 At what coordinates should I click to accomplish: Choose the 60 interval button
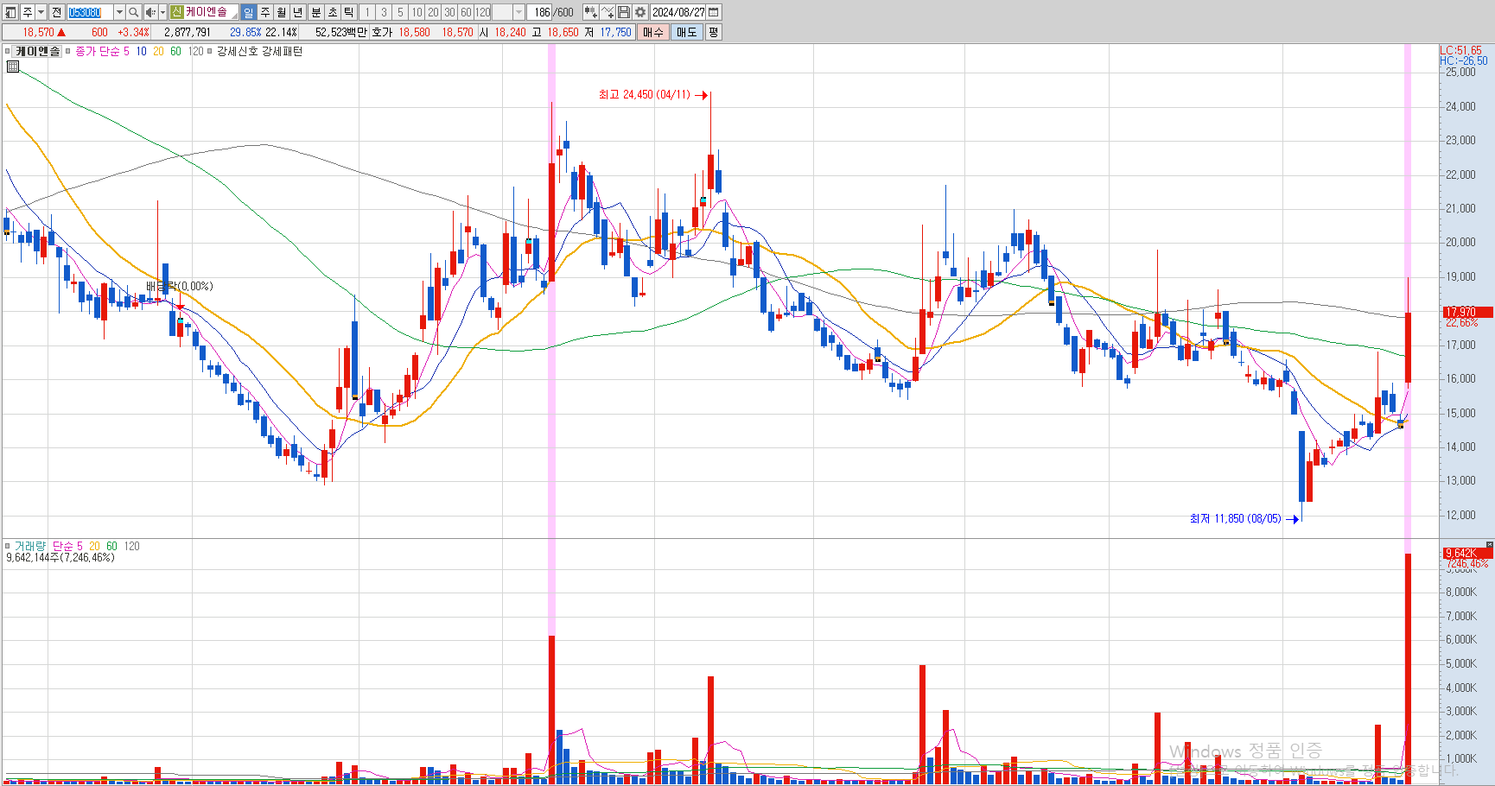pos(466,12)
